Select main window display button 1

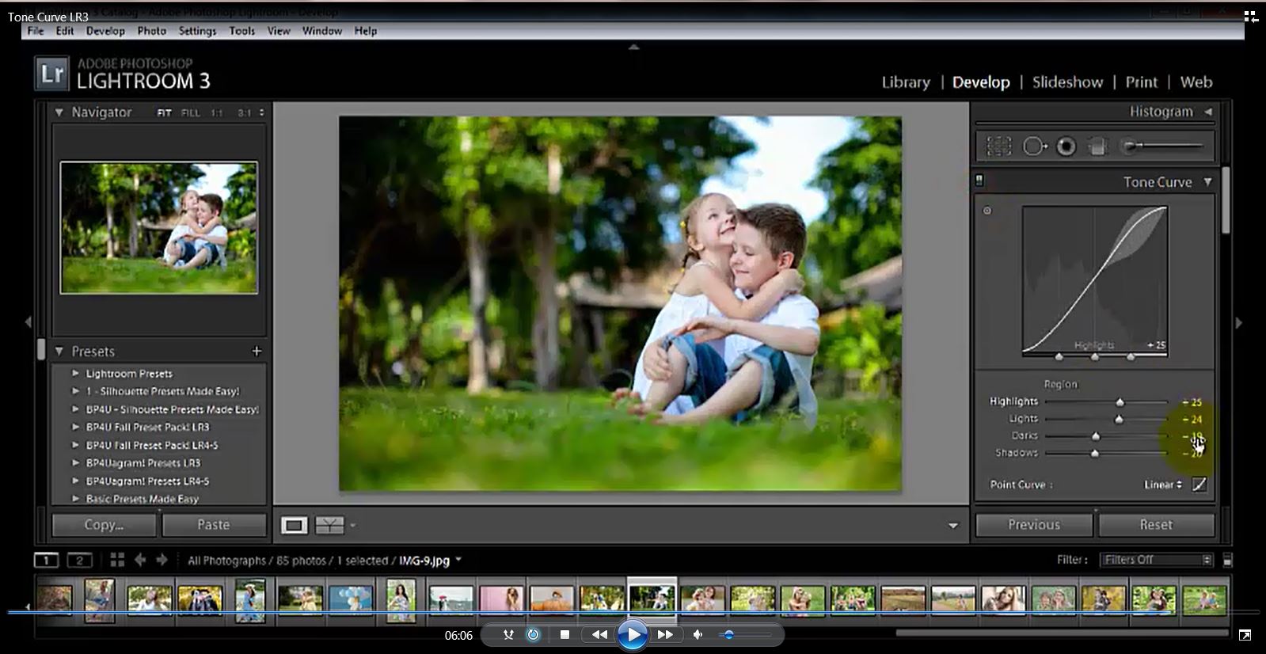click(47, 561)
